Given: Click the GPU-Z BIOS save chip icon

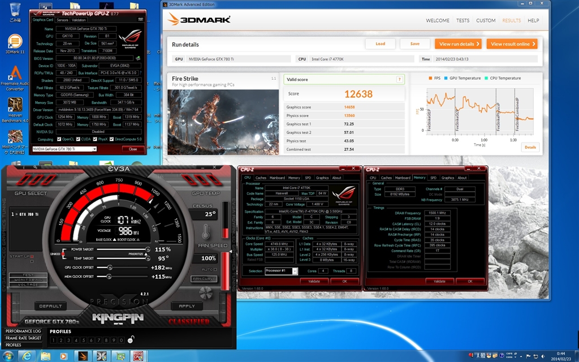Looking at the screenshot, I should point(138,58).
